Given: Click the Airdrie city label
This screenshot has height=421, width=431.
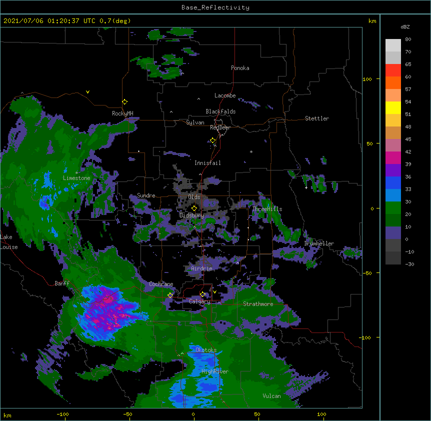Looking at the screenshot, I should [x=202, y=268].
